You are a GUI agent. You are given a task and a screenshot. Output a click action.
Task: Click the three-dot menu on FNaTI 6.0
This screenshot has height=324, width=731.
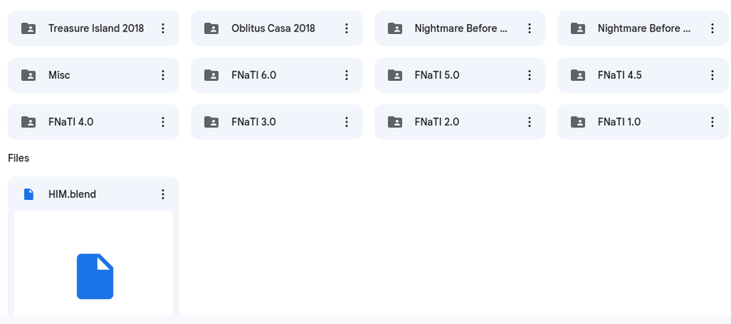pyautogui.click(x=346, y=75)
